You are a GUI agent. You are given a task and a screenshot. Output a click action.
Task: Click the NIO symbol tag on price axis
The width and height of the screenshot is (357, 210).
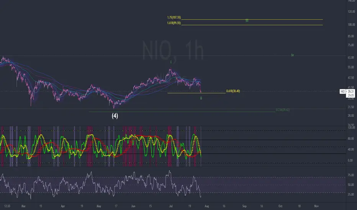point(343,92)
